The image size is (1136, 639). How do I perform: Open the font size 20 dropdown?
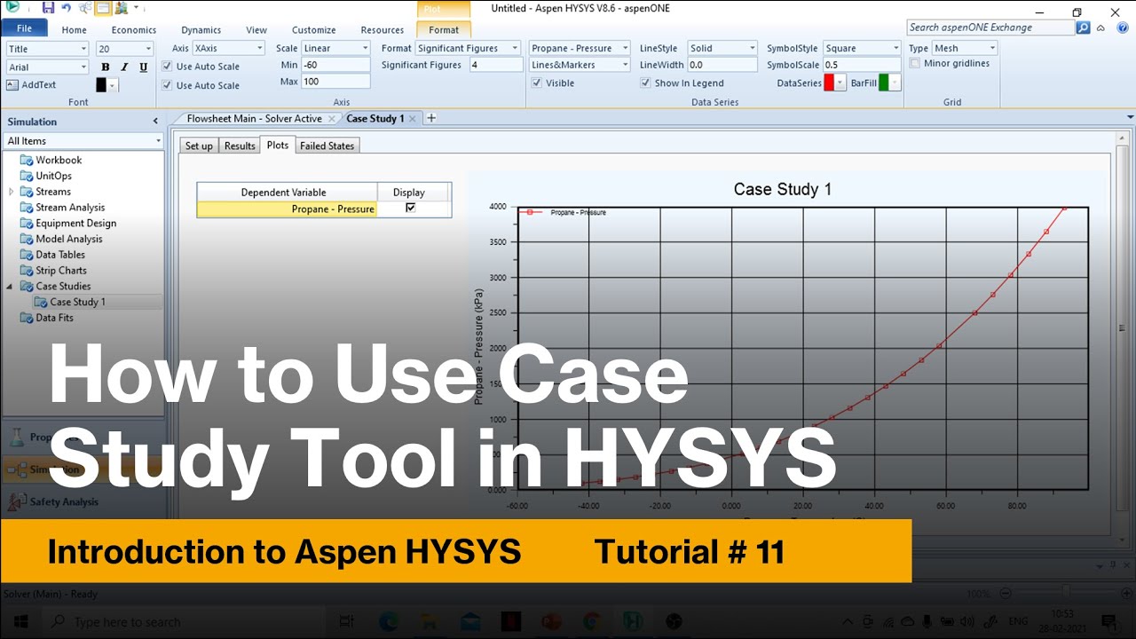(x=148, y=49)
